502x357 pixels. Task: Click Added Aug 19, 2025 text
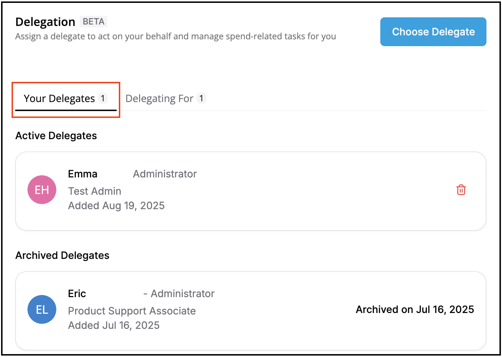pyautogui.click(x=116, y=206)
